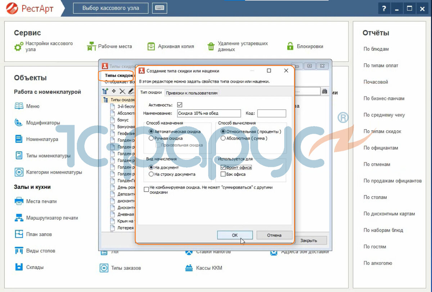
Task: Open По блюдам report
Action: (376, 49)
